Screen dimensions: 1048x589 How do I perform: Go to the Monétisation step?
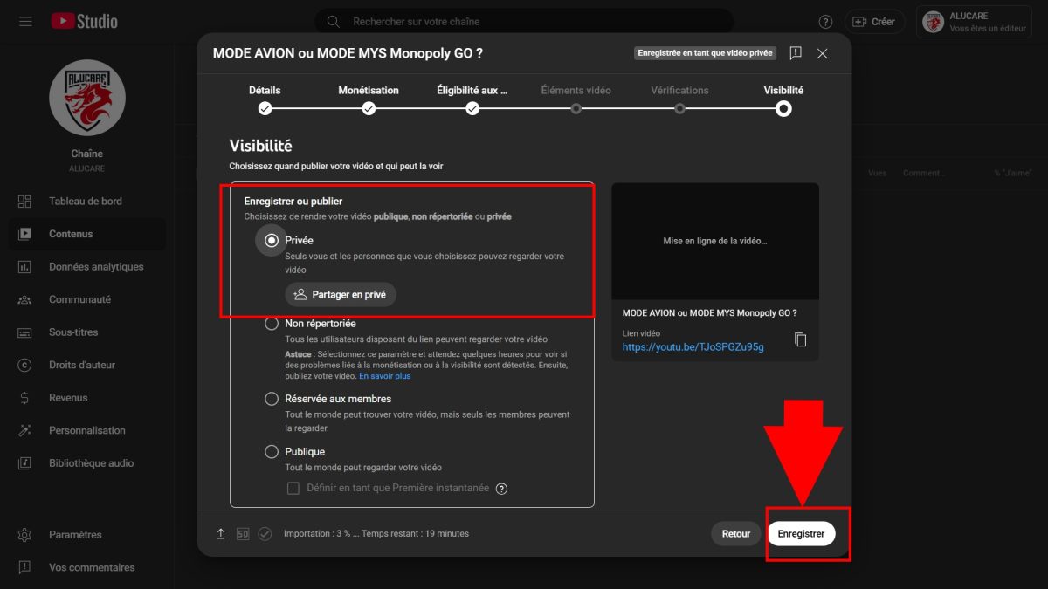(369, 99)
